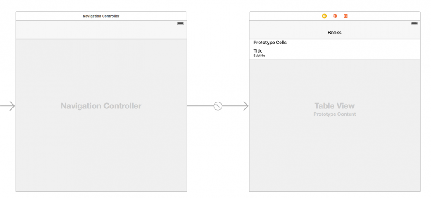The width and height of the screenshot is (431, 198).
Task: Click segue arrowhead pointing to Books scene
Action: 245,106
